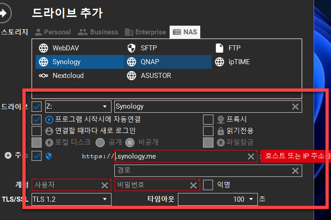Switch to the Enterprise storage tab

coord(145,32)
